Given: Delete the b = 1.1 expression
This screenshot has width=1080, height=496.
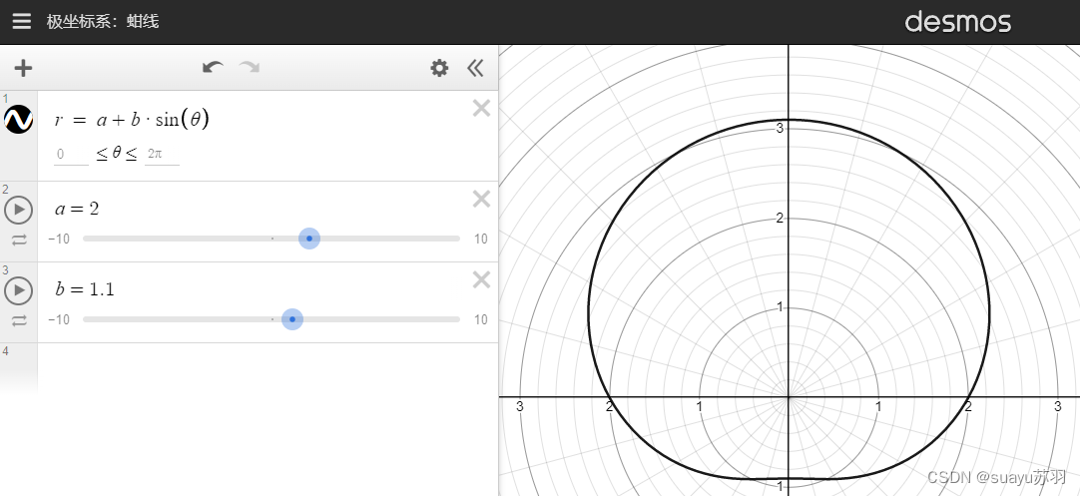Looking at the screenshot, I should [x=481, y=279].
